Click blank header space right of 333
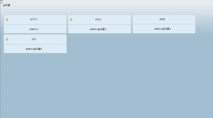 click(x=54, y=39)
